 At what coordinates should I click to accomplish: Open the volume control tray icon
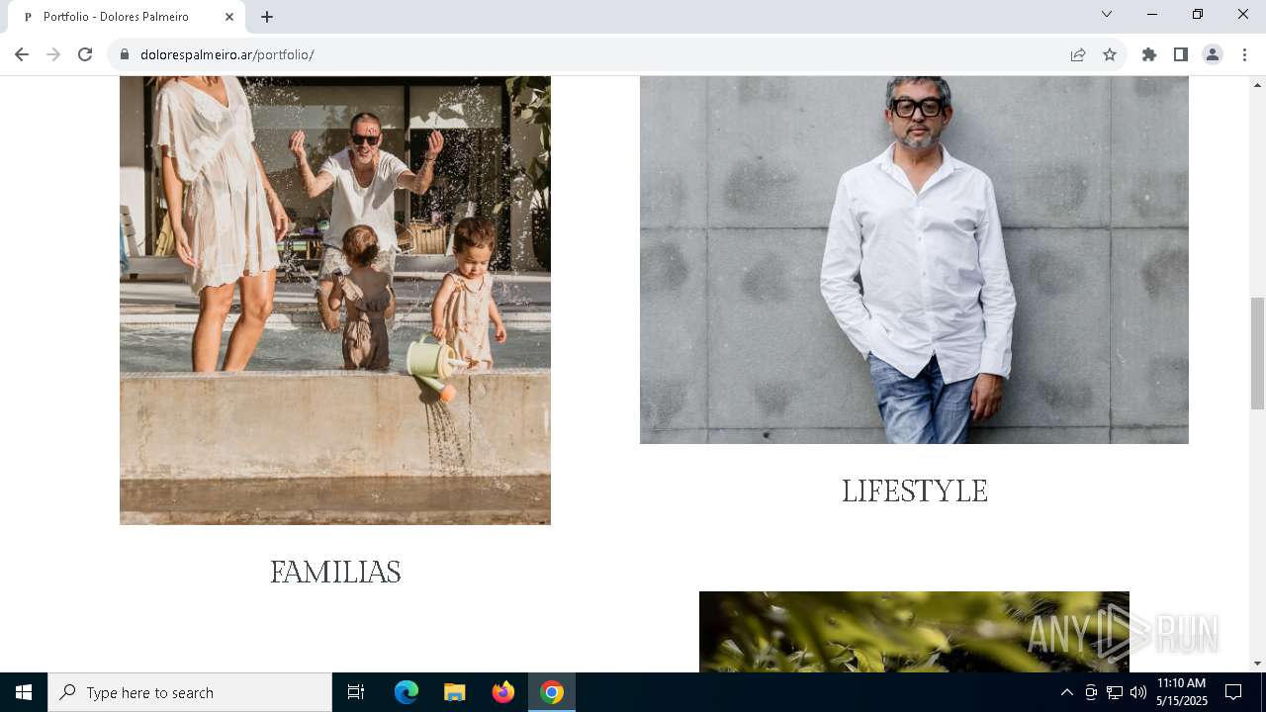[1137, 692]
